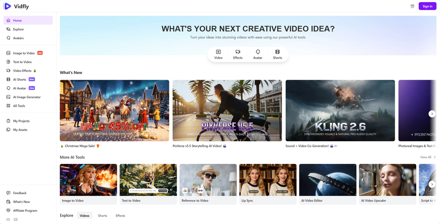This screenshot has height=224, width=440.
Task: Open the Kling 2.6 banner
Action: tap(340, 110)
